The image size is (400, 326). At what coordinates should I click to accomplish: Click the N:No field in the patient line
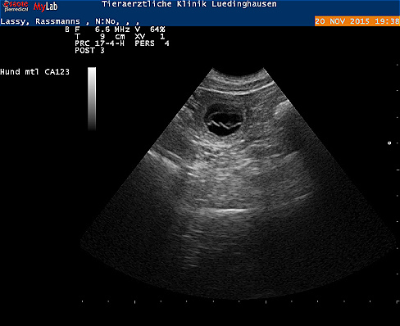(x=105, y=21)
